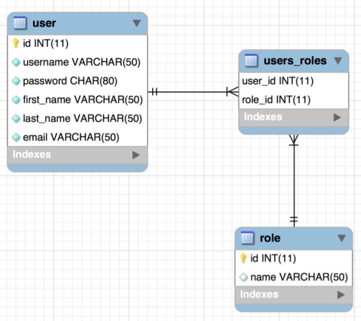The width and height of the screenshot is (361, 321).
Task: Click the diamond icon beside password
Action: (16, 81)
